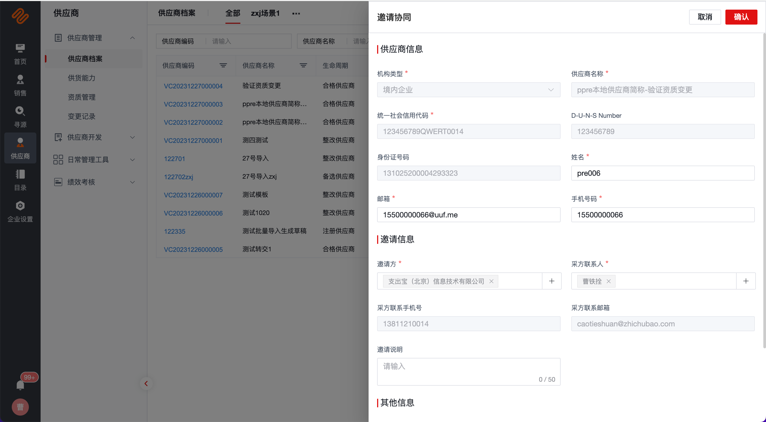Click the 手机号码 input field
Screen dimensions: 766x422
coord(663,215)
